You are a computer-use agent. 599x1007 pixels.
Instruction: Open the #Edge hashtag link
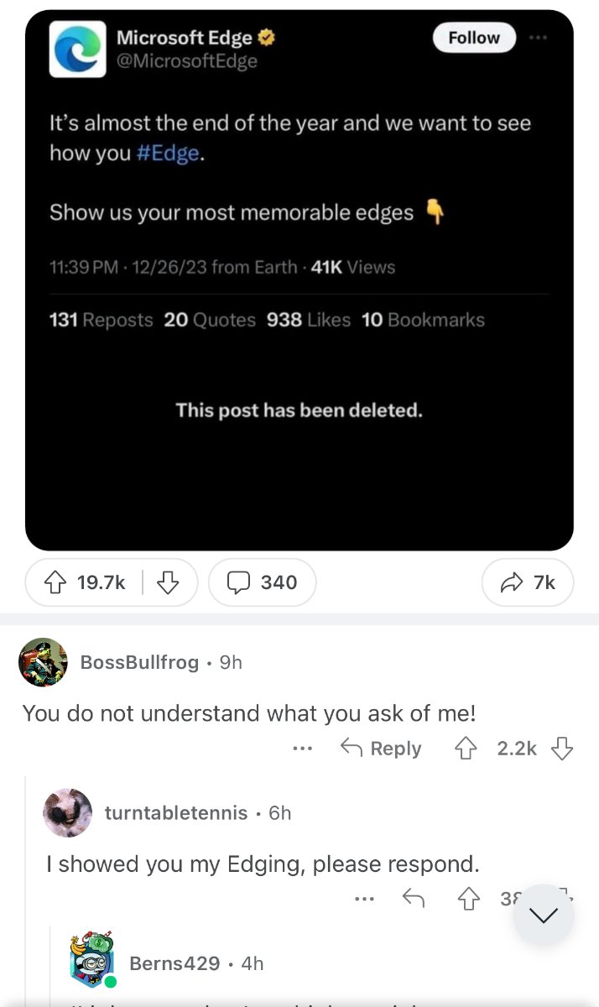[169, 155]
